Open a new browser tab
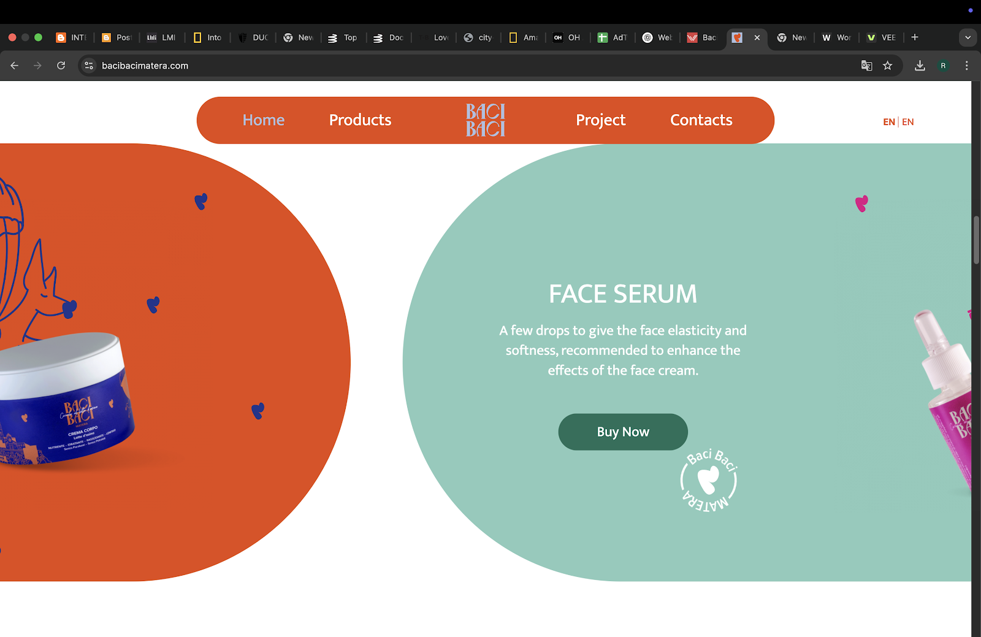The height and width of the screenshot is (637, 981). (x=915, y=37)
